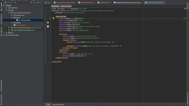This screenshot has width=189, height=106.
Task: Expand com.morcinek.workout (test) package
Action: click(x=9, y=30)
